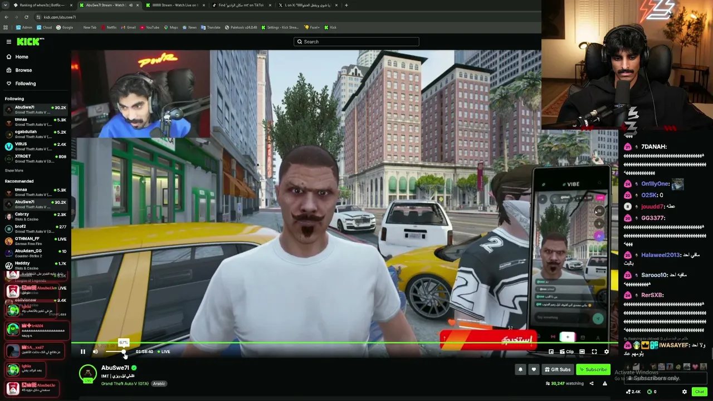713x401 pixels.
Task: Toggle notifications bell for the channel
Action: pos(520,369)
